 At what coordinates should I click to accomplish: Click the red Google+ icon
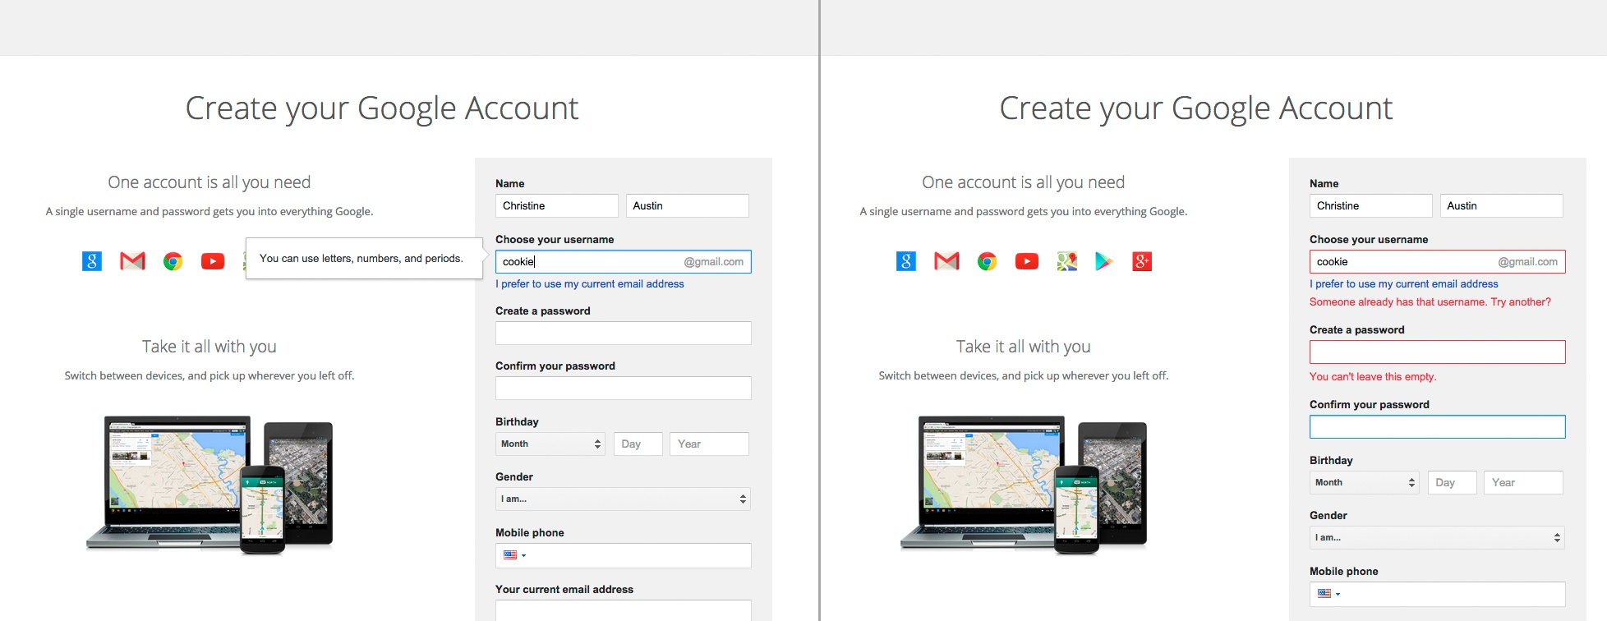1142,261
